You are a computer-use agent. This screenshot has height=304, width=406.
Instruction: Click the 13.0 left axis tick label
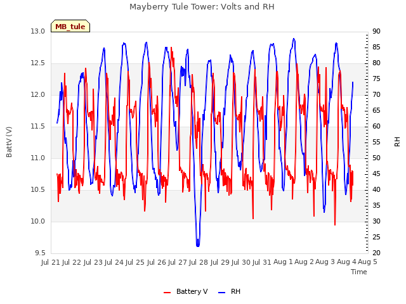(x=38, y=31)
